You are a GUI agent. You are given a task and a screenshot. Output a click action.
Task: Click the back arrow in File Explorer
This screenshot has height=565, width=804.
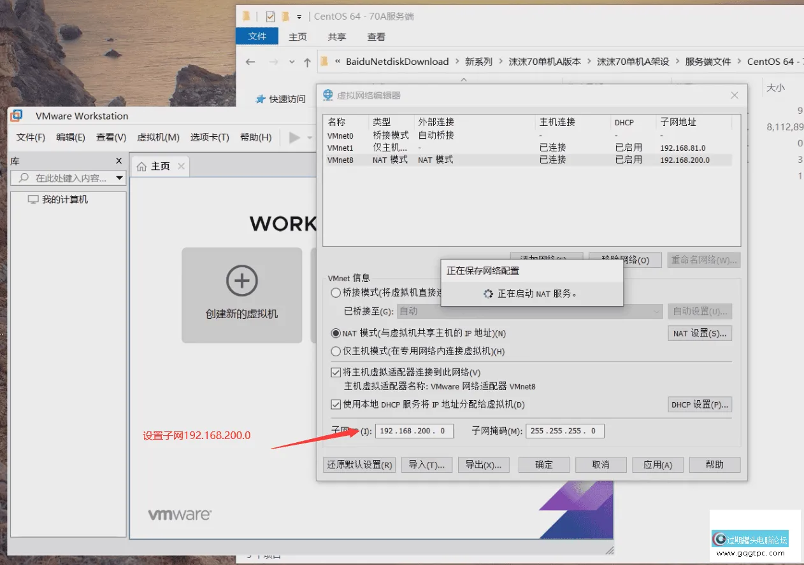pos(250,62)
